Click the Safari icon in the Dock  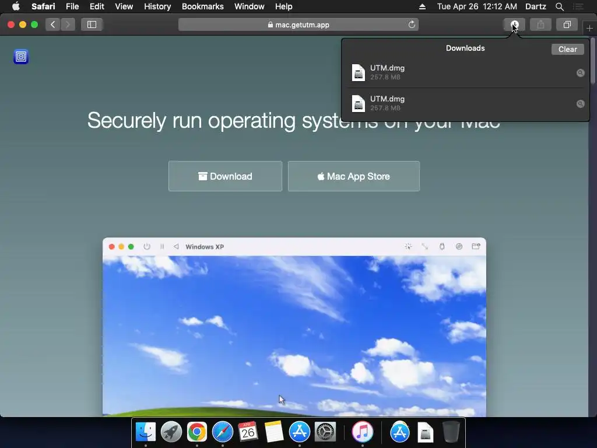click(x=222, y=432)
